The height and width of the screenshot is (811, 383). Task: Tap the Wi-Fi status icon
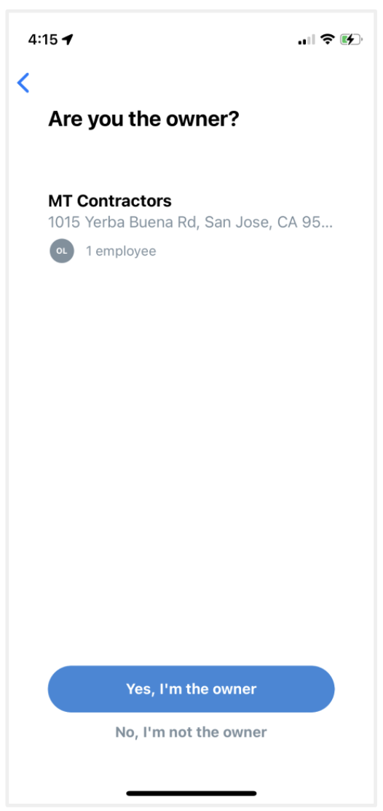pyautogui.click(x=327, y=39)
